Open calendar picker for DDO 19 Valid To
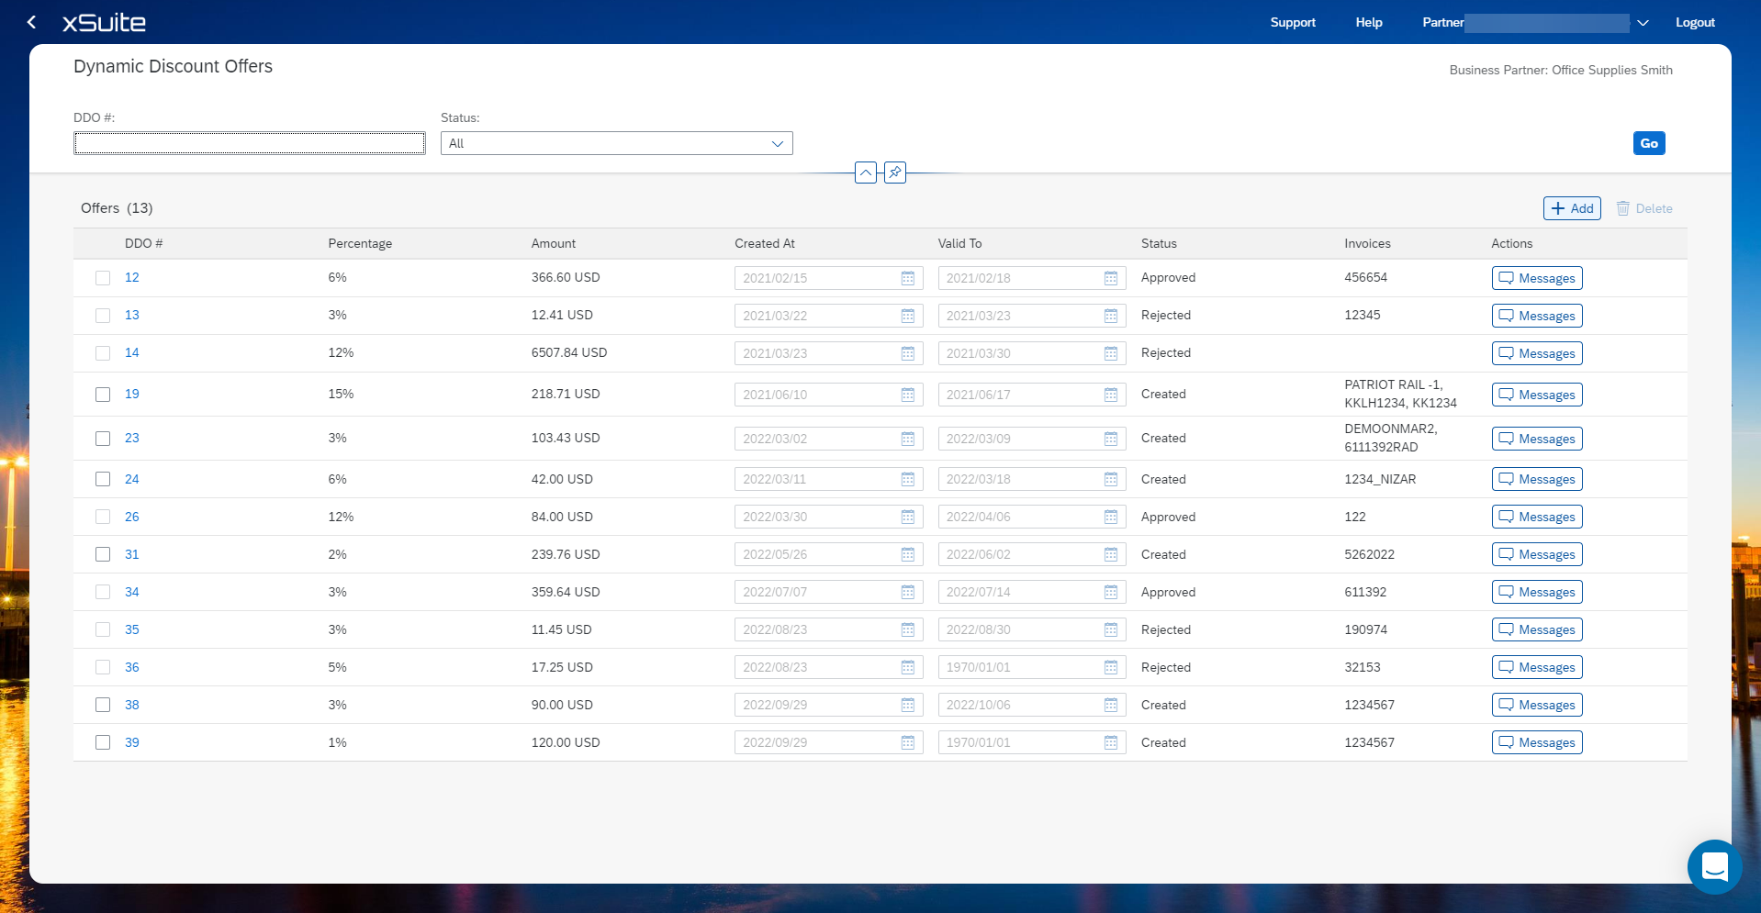 click(x=1110, y=395)
